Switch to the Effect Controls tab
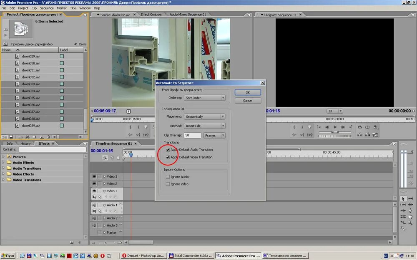The image size is (417, 260). (x=151, y=15)
